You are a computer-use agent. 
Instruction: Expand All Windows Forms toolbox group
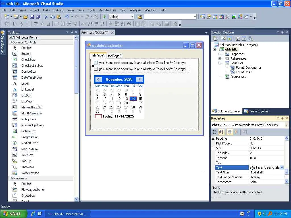11,37
